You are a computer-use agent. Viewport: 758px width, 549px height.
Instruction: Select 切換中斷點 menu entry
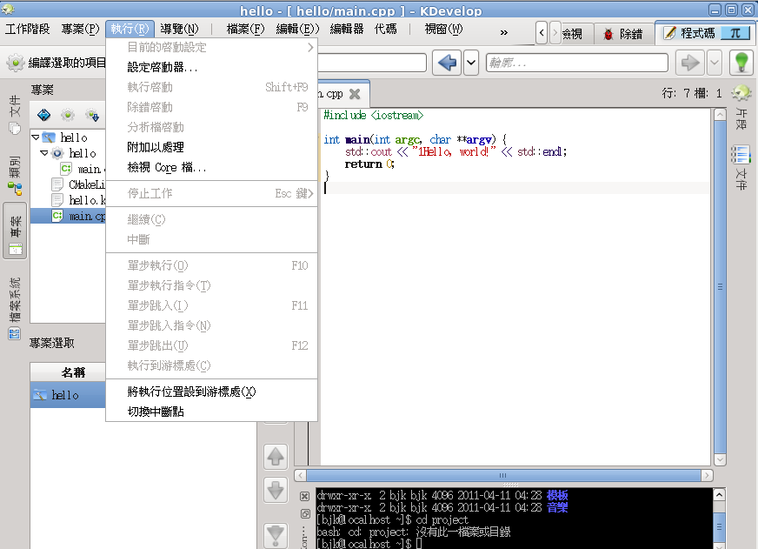[x=212, y=412]
